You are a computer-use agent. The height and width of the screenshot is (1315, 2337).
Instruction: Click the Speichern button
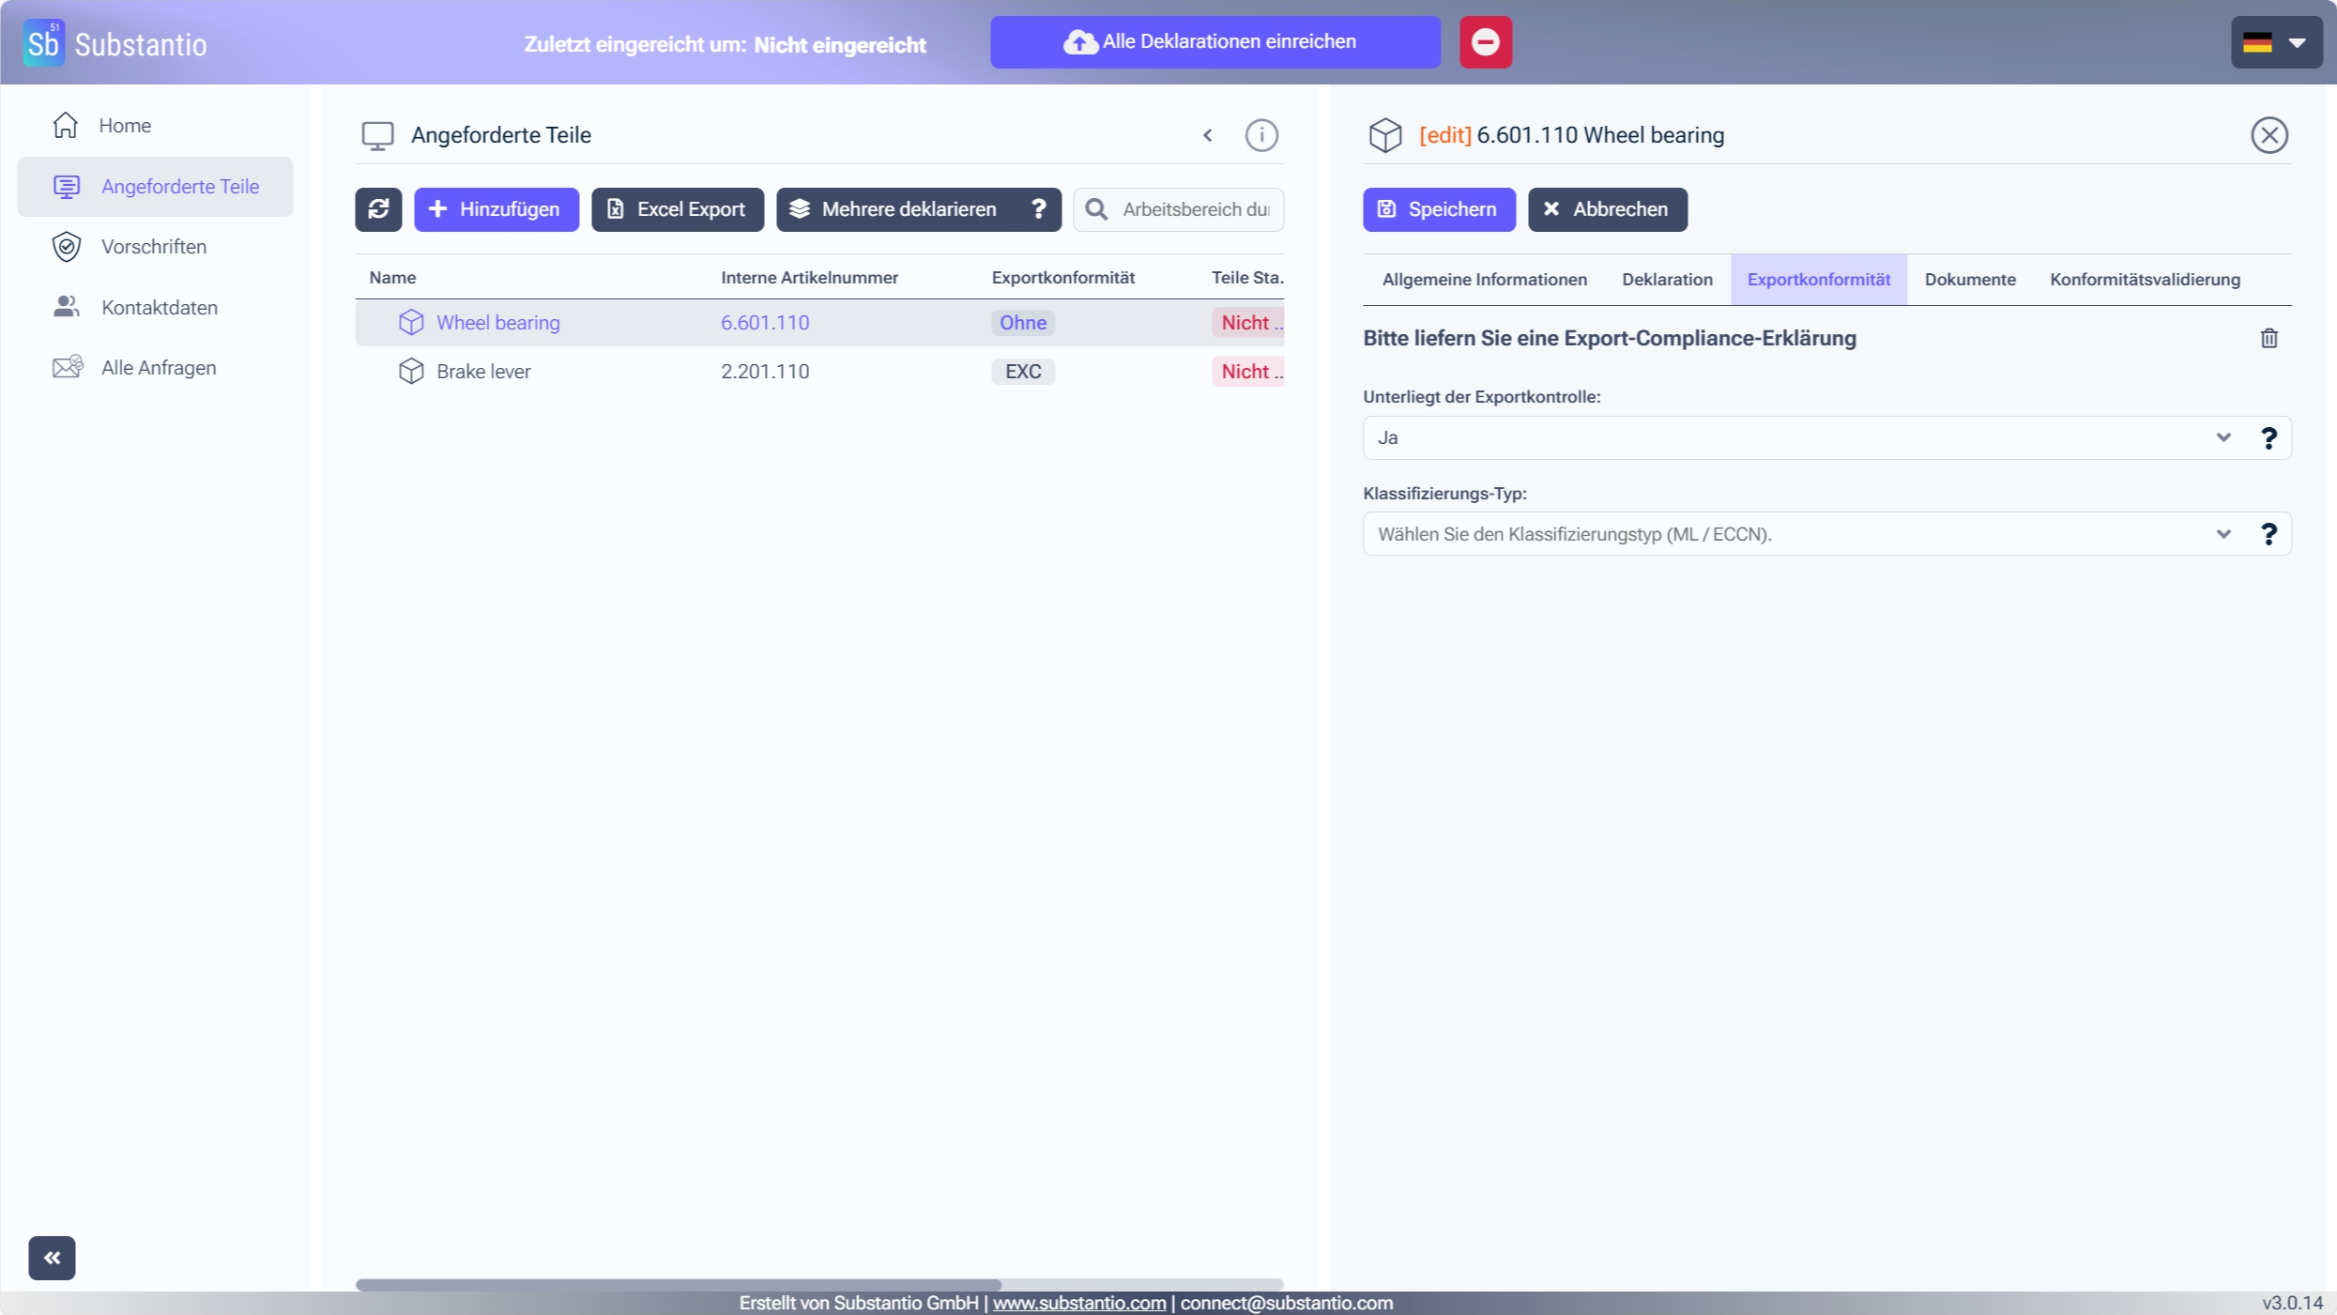pos(1438,209)
